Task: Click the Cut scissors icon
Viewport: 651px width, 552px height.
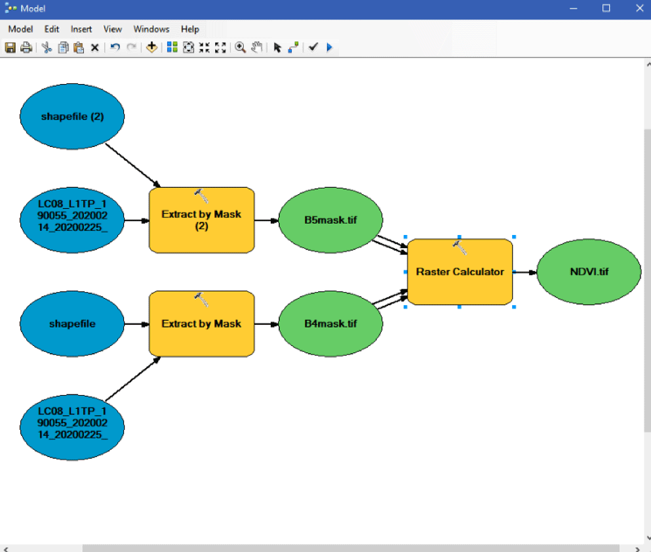Action: coord(47,47)
